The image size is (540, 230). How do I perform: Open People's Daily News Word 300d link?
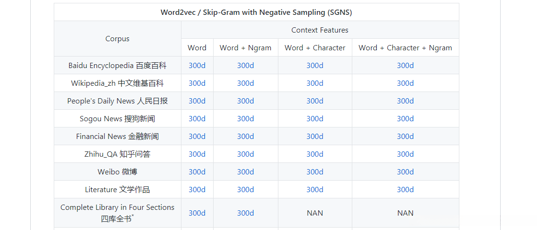pos(197,101)
